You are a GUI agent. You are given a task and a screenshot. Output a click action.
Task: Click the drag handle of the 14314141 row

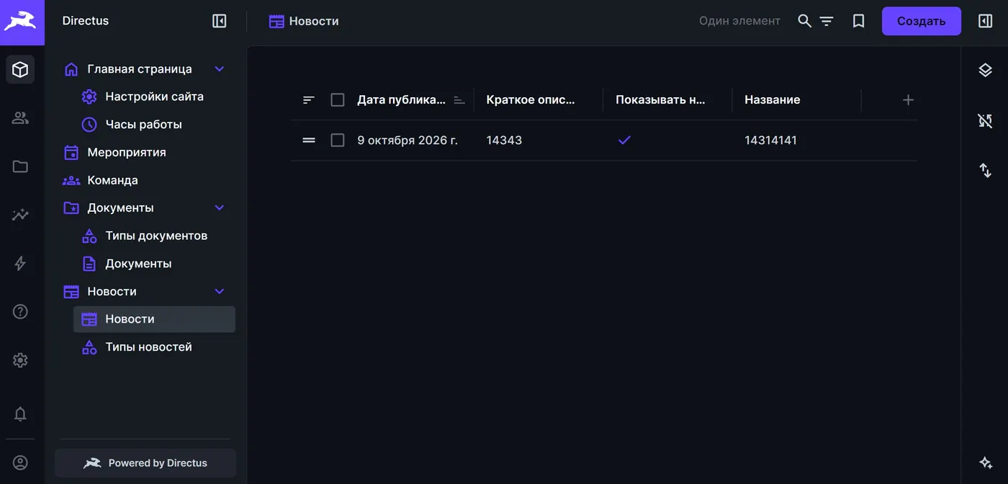tap(309, 140)
